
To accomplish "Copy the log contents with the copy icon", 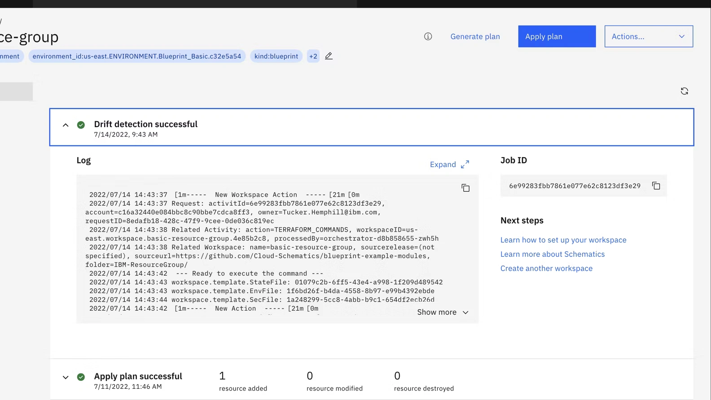I will 465,188.
